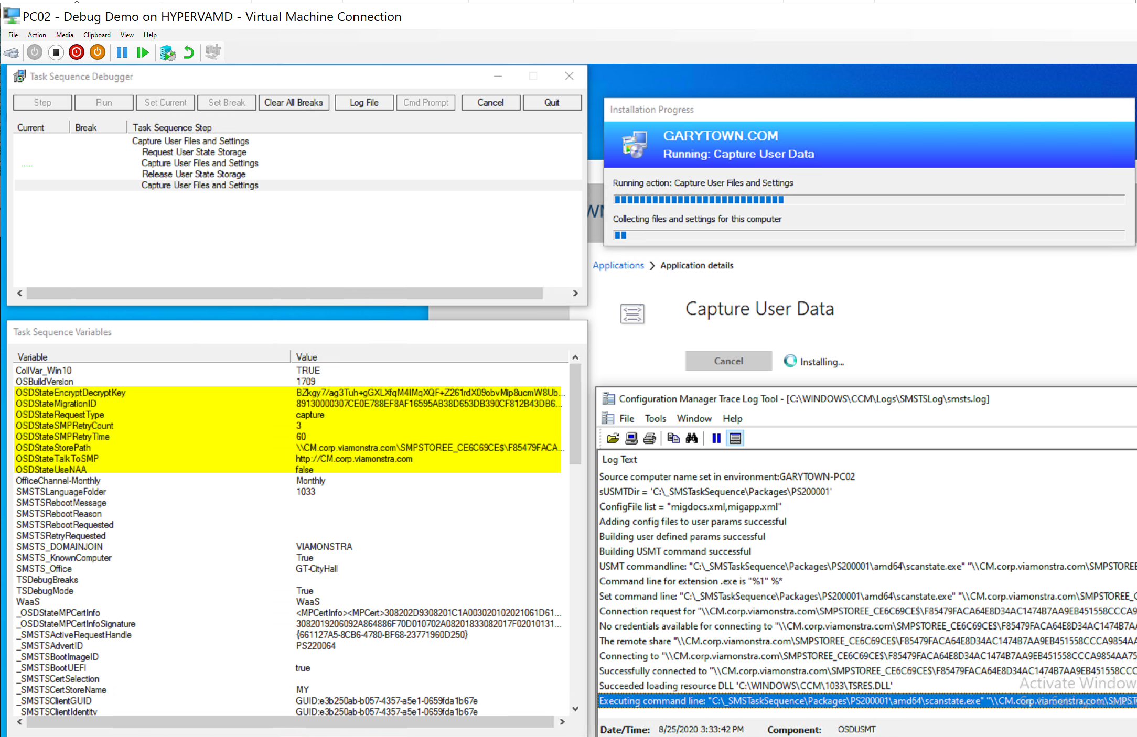Open the Clipboard menu

pos(96,35)
